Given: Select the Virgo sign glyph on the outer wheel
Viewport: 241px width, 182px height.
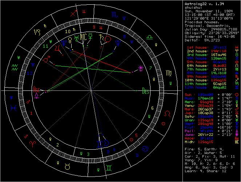Looking at the screenshot, I should coord(169,73).
